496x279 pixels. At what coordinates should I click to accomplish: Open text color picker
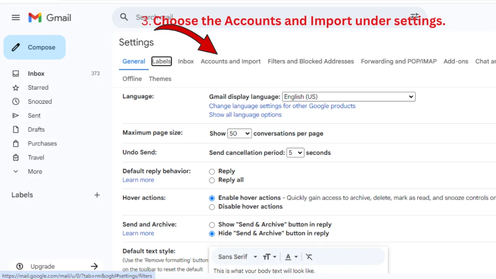pos(291,257)
